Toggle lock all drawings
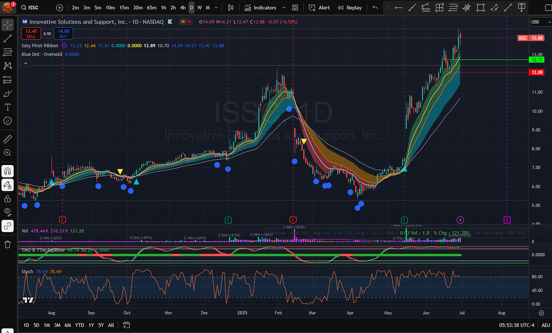This screenshot has height=333, width=552. tap(7, 198)
